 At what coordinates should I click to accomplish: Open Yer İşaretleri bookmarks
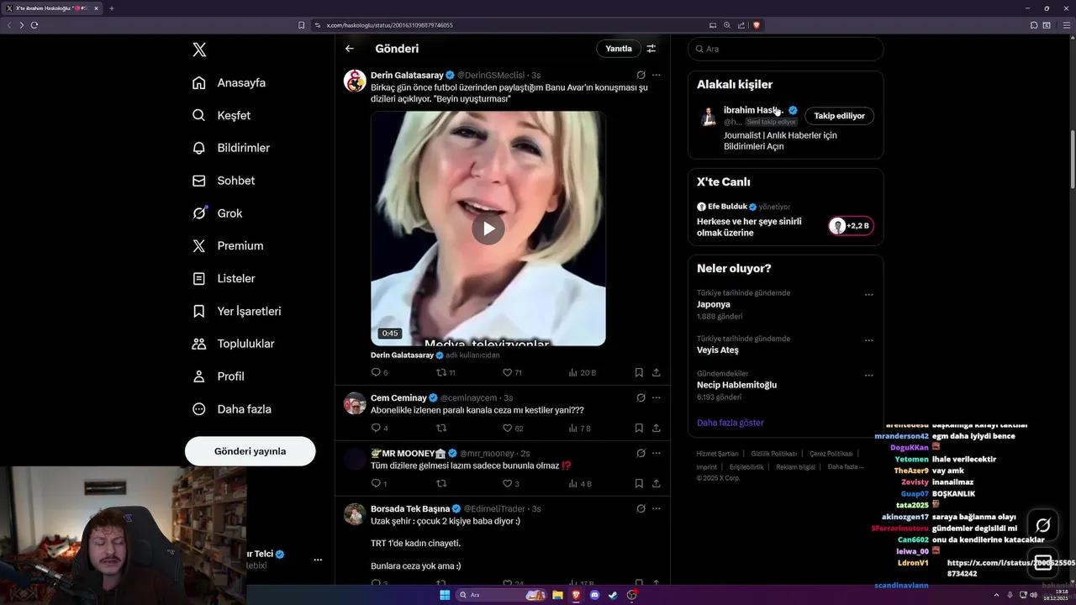pyautogui.click(x=237, y=311)
